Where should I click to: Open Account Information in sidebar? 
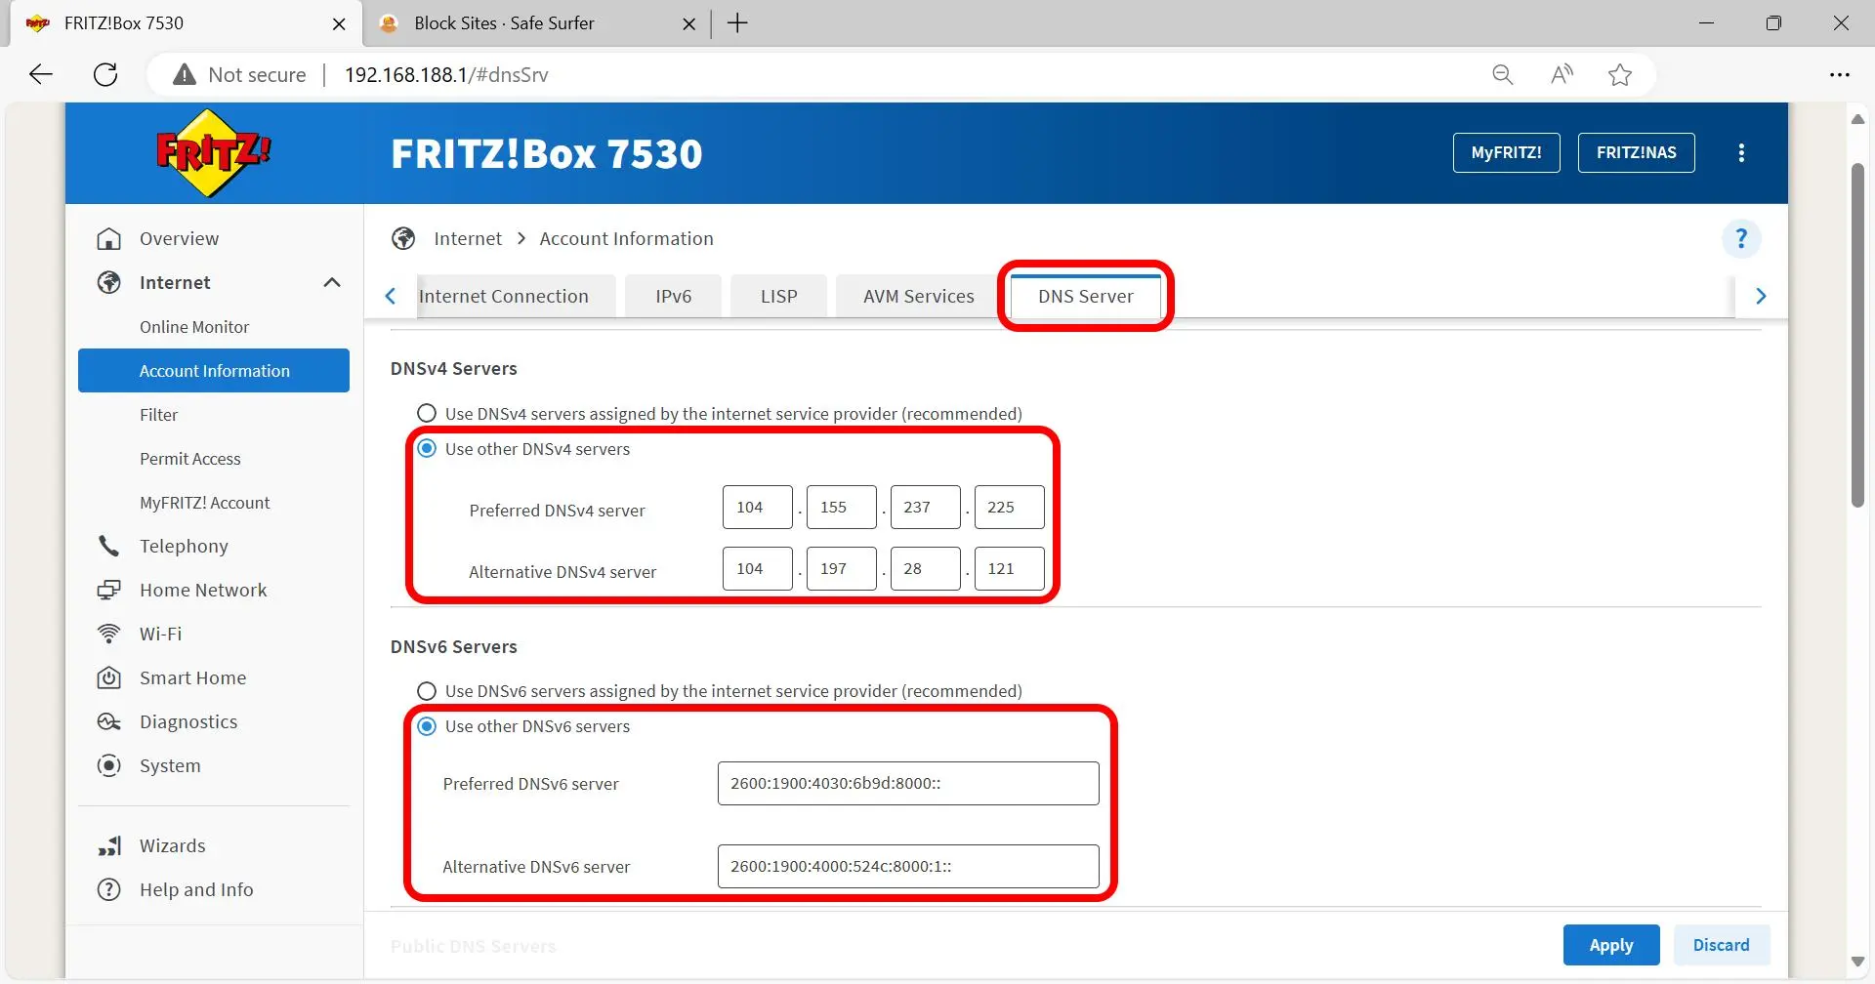[214, 371]
